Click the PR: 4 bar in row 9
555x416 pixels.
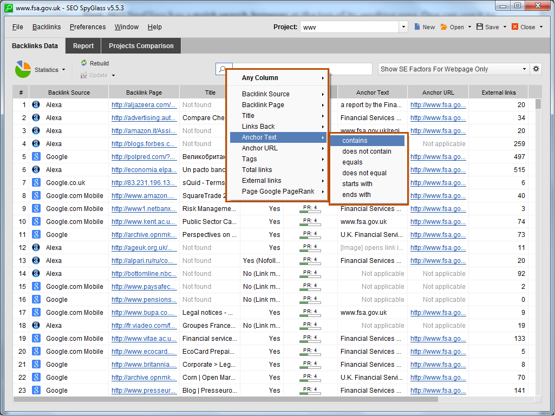click(x=310, y=209)
